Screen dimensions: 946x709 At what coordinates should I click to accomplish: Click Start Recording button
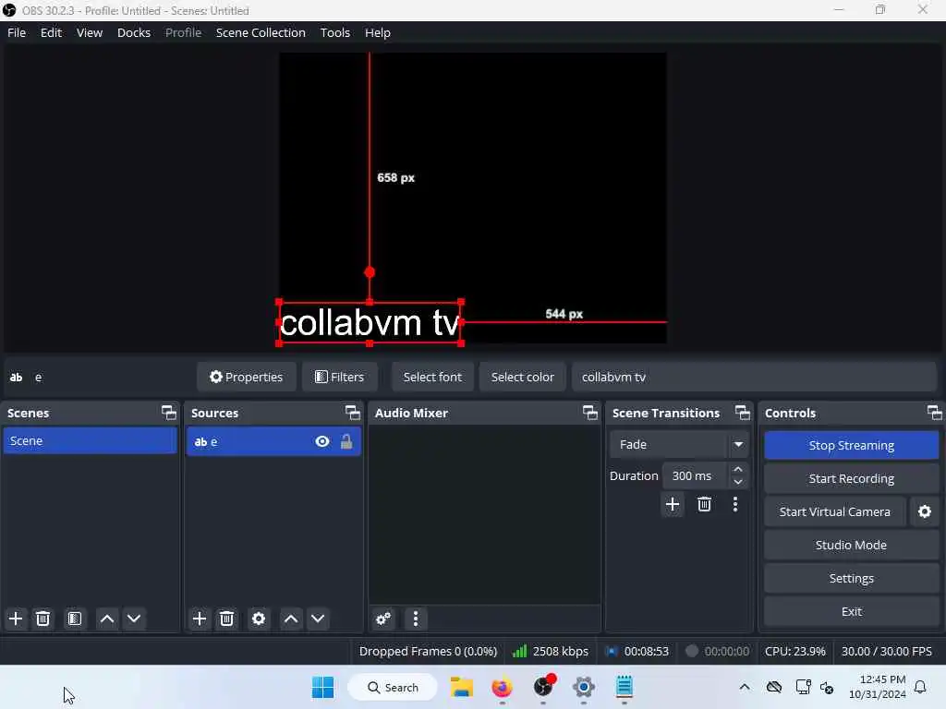pos(851,479)
